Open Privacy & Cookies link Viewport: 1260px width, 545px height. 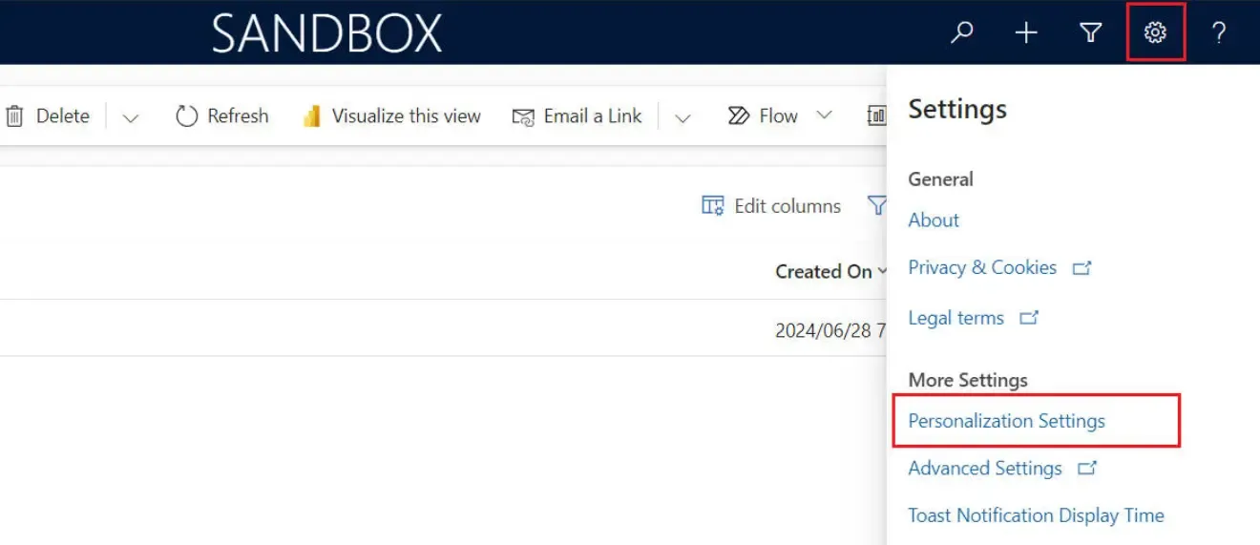pos(982,268)
